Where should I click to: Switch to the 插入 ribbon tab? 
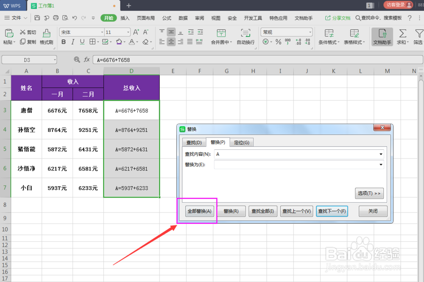125,18
